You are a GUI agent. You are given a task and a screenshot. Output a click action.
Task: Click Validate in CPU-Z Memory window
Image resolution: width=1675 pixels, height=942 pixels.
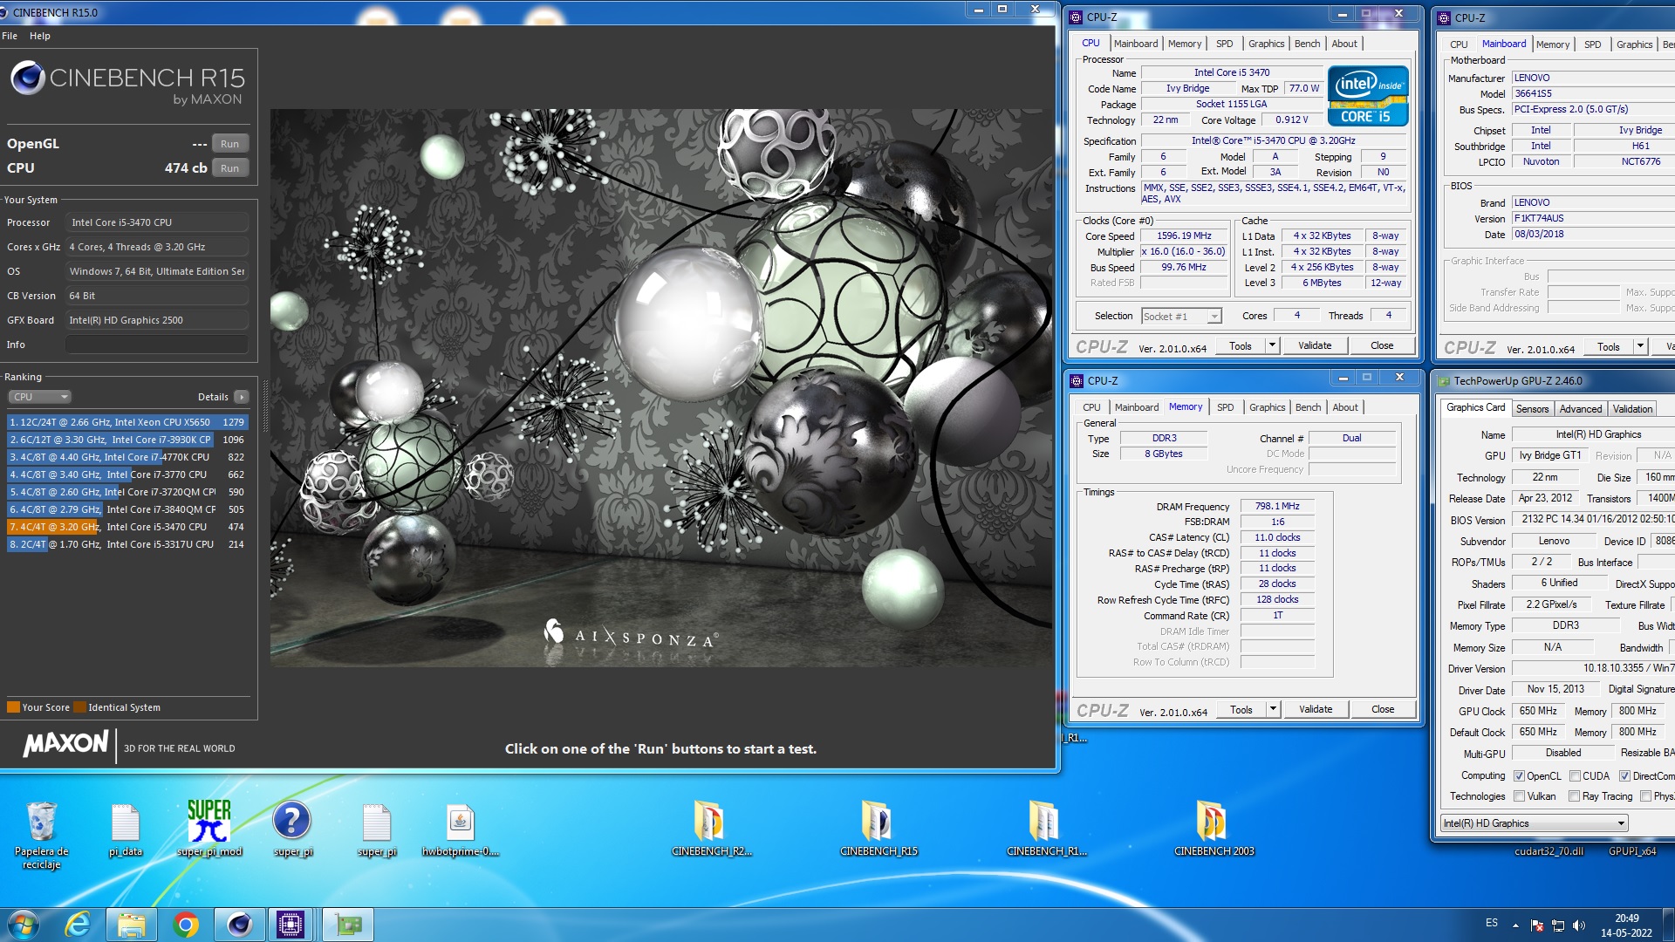pos(1316,709)
